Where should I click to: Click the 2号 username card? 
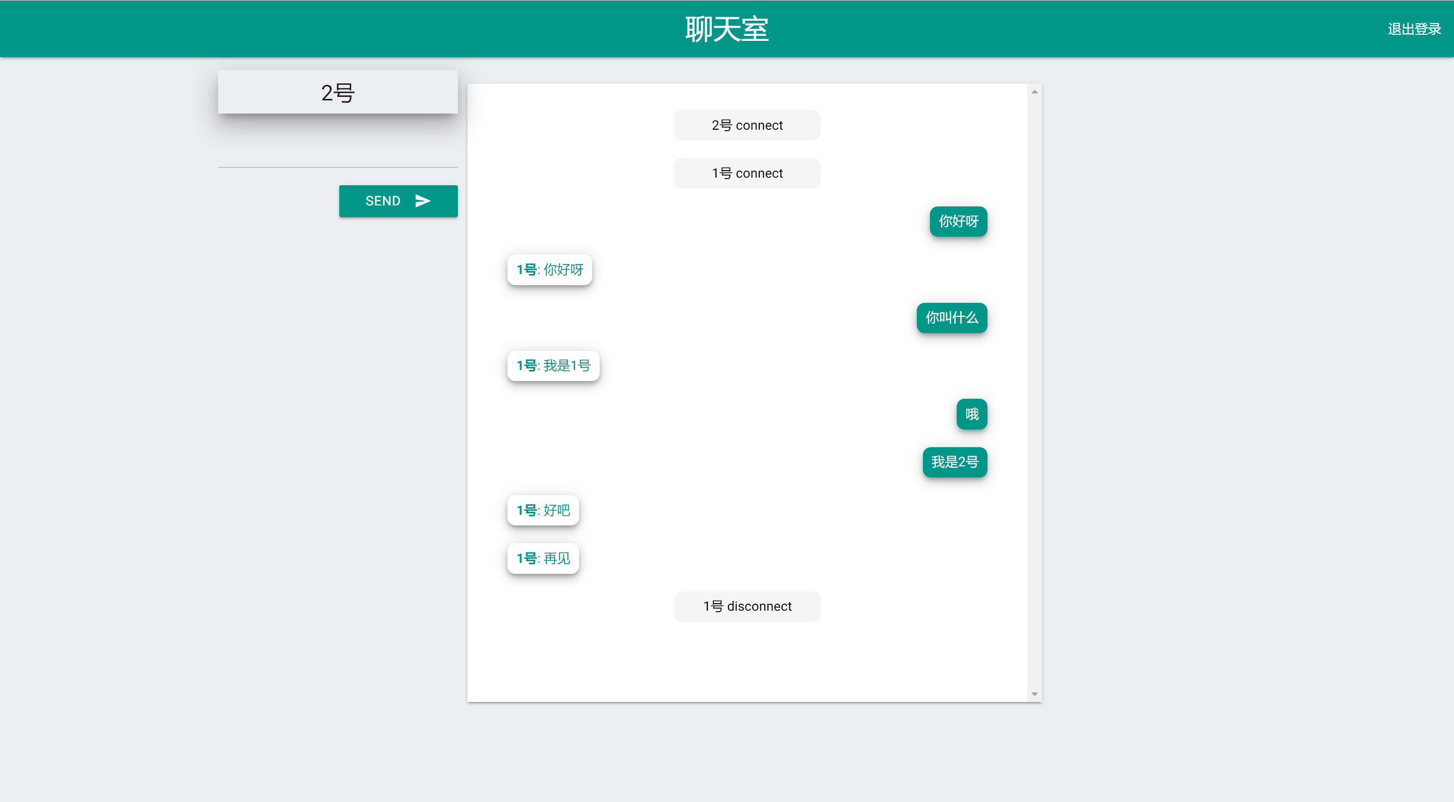(x=338, y=92)
